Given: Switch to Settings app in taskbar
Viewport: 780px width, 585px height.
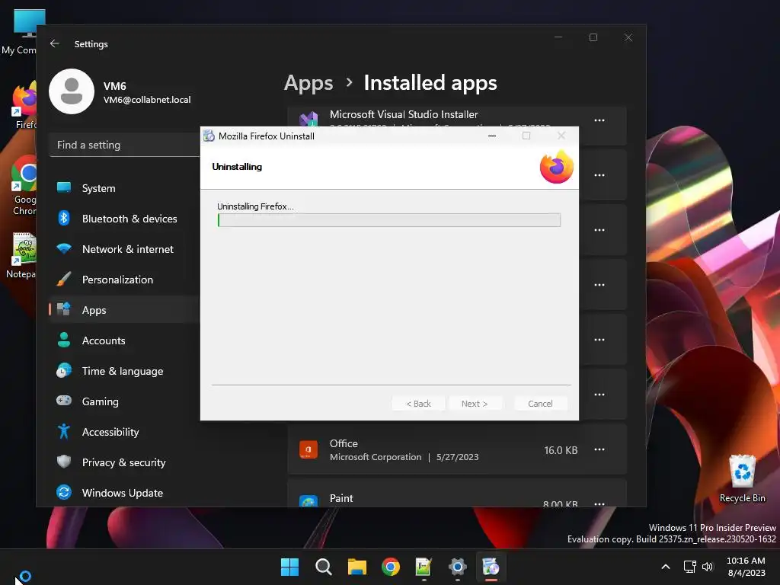Looking at the screenshot, I should [x=458, y=567].
